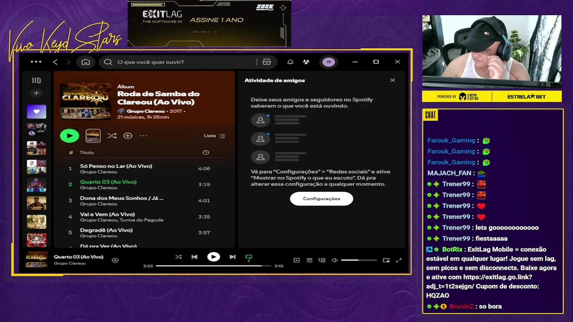573x322 pixels.
Task: Toggle the green repeat button
Action: pyautogui.click(x=249, y=257)
